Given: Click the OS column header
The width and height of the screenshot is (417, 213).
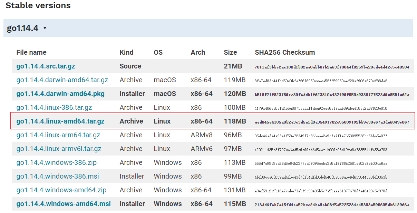Looking at the screenshot, I should (158, 52).
